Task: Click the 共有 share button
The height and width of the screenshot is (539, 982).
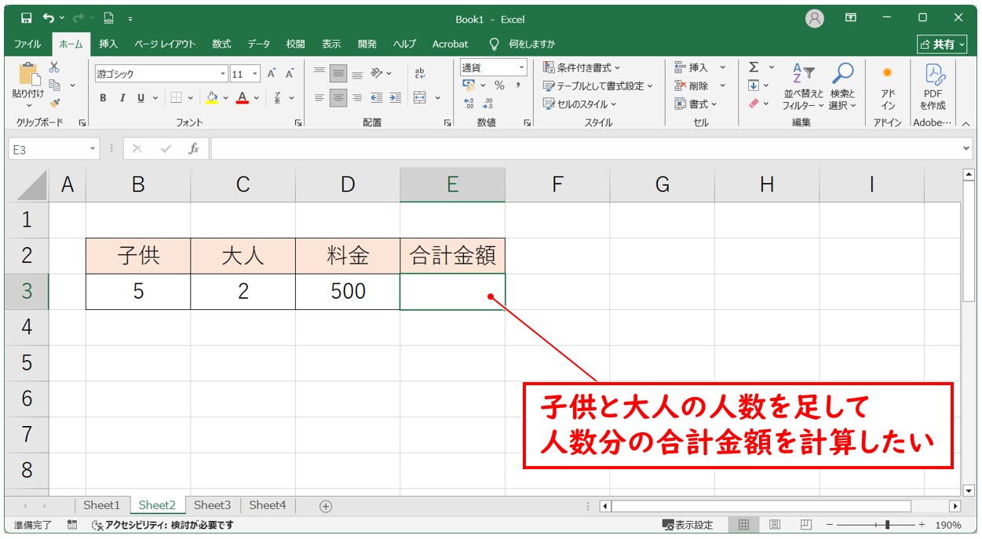Action: 942,45
